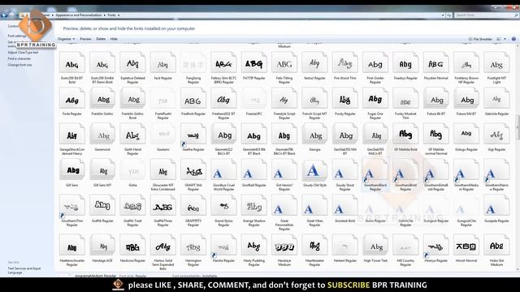Click the change view icon button

pos(499,39)
